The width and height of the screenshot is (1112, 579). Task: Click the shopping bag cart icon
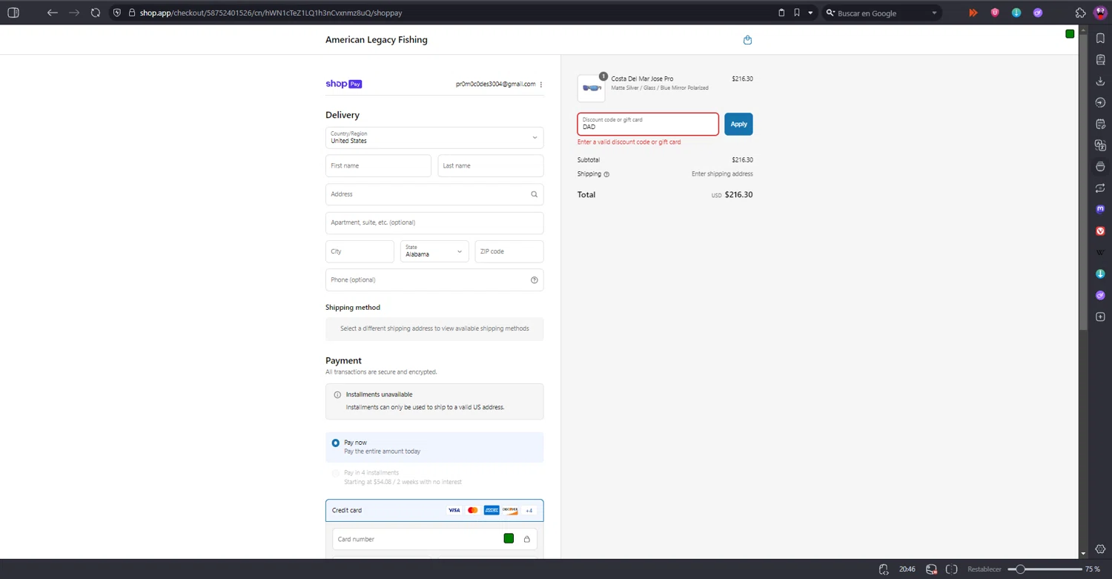[747, 40]
